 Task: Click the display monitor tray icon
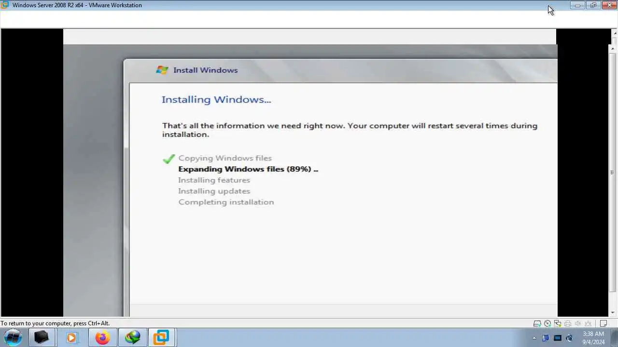(558, 338)
